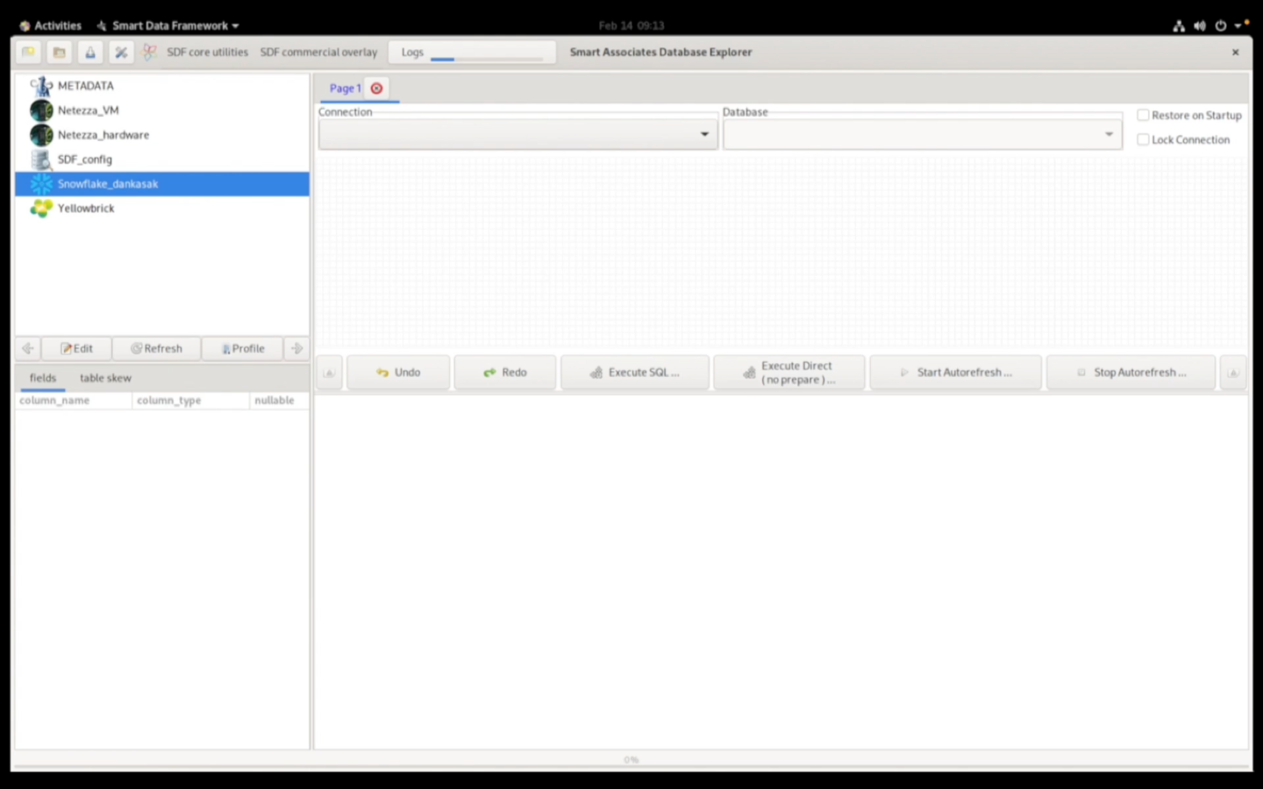Viewport: 1263px width, 789px height.
Task: Open the Connection dropdown
Action: coord(704,133)
